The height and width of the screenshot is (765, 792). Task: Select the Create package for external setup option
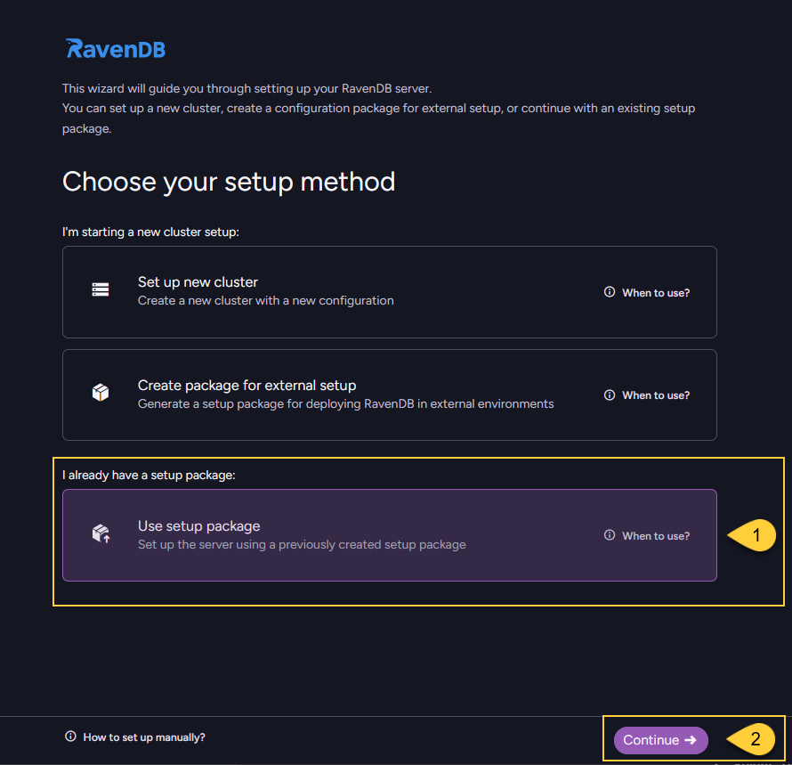(x=389, y=395)
